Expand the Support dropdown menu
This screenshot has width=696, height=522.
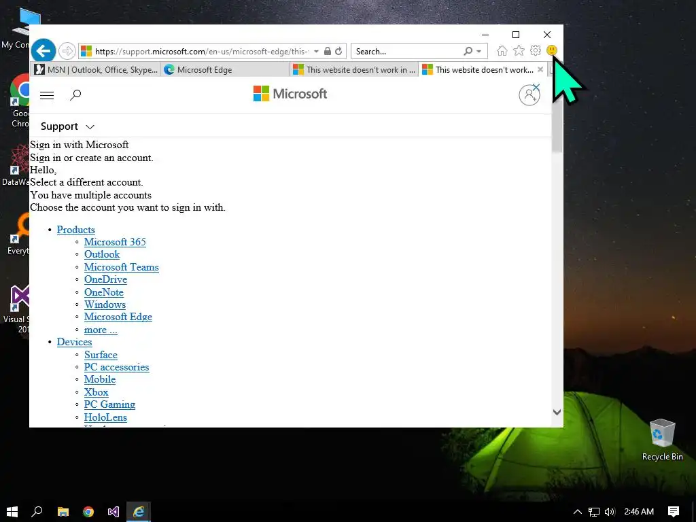click(67, 126)
